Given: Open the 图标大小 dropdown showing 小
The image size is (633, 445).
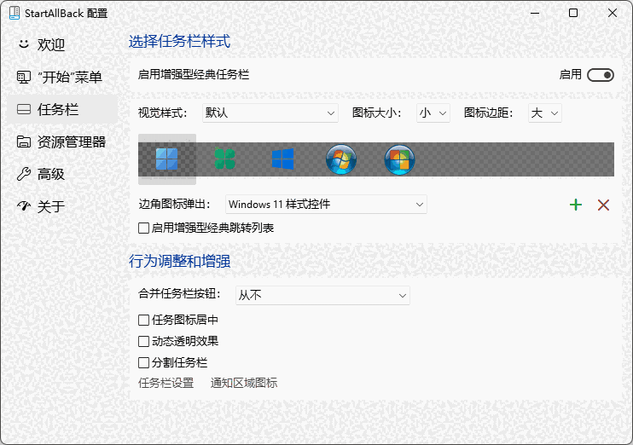Looking at the screenshot, I should point(433,113).
